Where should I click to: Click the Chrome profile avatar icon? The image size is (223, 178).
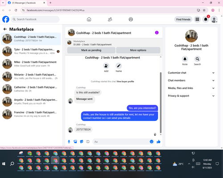[213, 10]
